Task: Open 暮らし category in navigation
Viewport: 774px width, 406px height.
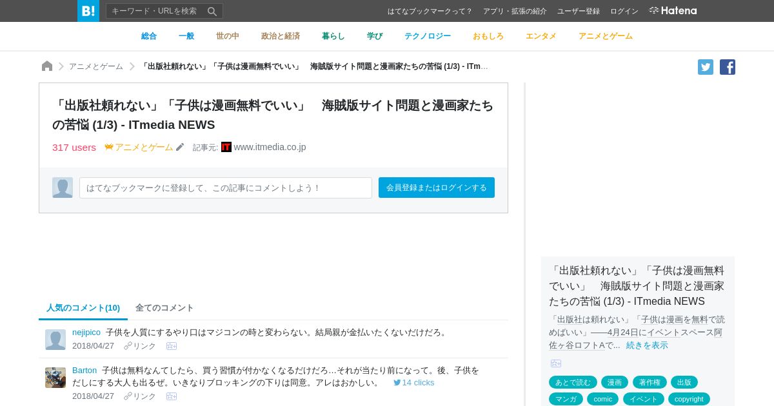Action: (333, 36)
